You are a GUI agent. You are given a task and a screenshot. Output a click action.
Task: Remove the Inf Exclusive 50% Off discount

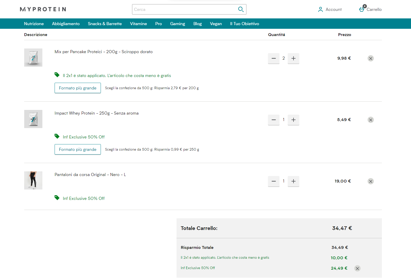(x=357, y=268)
